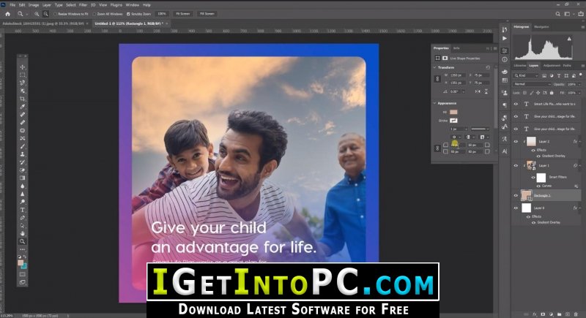The height and width of the screenshot is (318, 586).
Task: Open the Stroke swatch in Appearance
Action: pos(453,121)
